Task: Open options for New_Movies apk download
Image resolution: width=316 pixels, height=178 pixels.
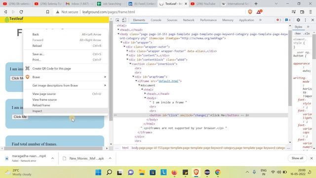Action: tap(110, 158)
